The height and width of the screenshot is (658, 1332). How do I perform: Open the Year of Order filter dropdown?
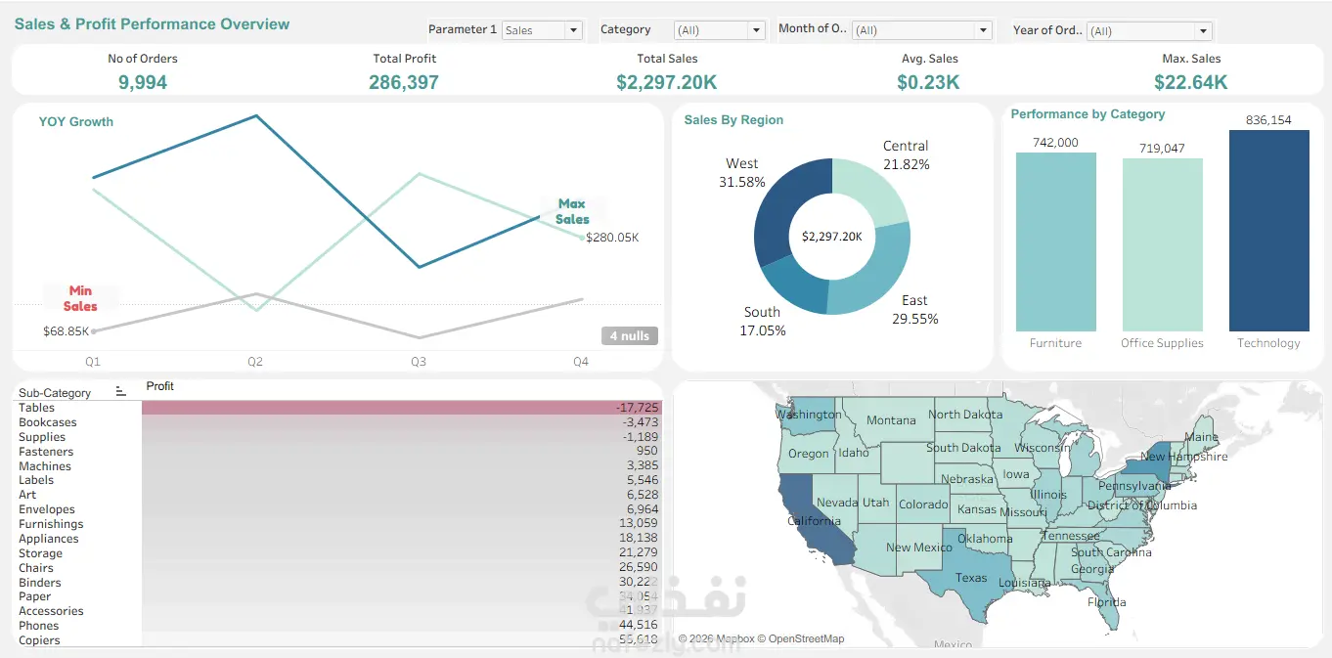pos(1149,31)
